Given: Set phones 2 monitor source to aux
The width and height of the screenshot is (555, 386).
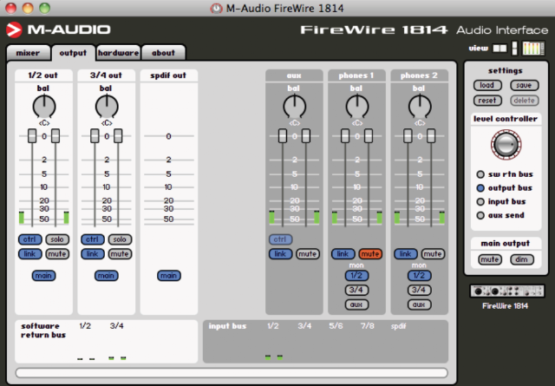Looking at the screenshot, I should tap(420, 304).
